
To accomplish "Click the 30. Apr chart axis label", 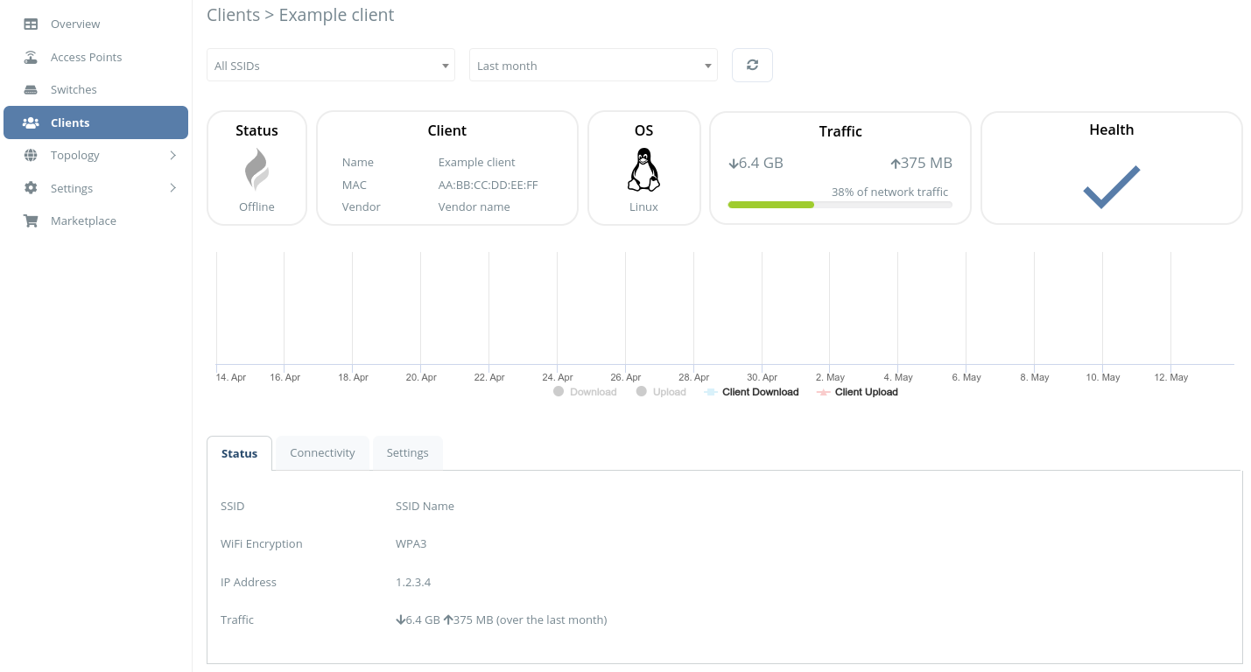I will (x=762, y=377).
